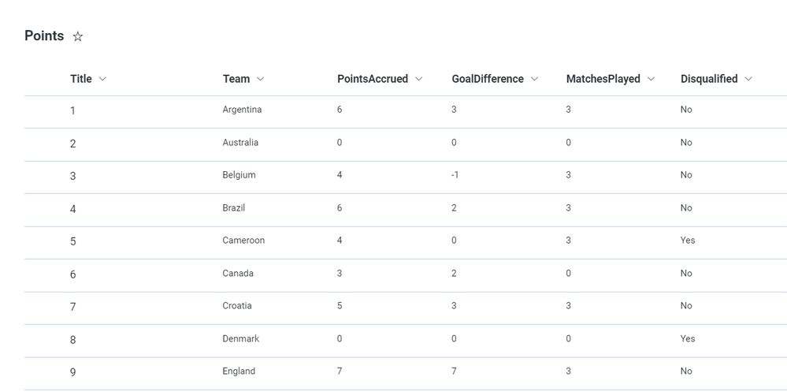
Task: Click the Disqualified header text
Action: point(709,79)
